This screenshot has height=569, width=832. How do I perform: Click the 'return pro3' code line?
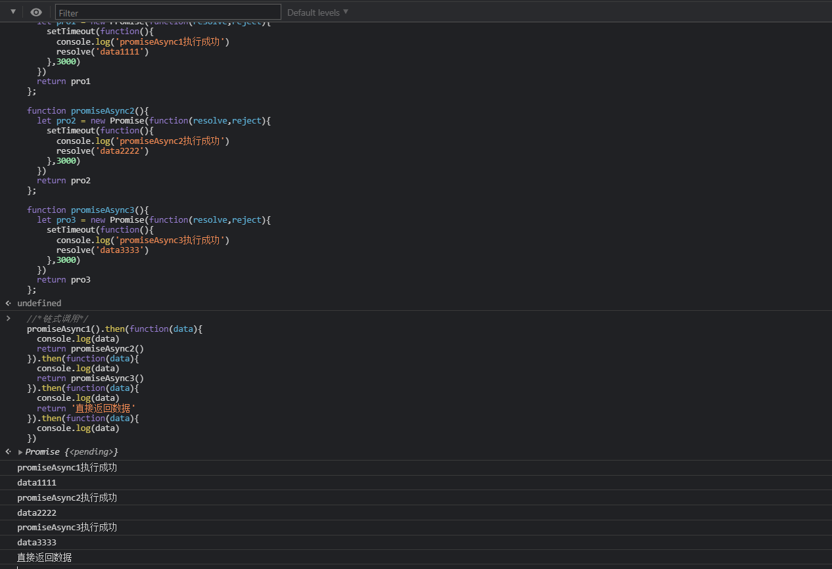64,279
